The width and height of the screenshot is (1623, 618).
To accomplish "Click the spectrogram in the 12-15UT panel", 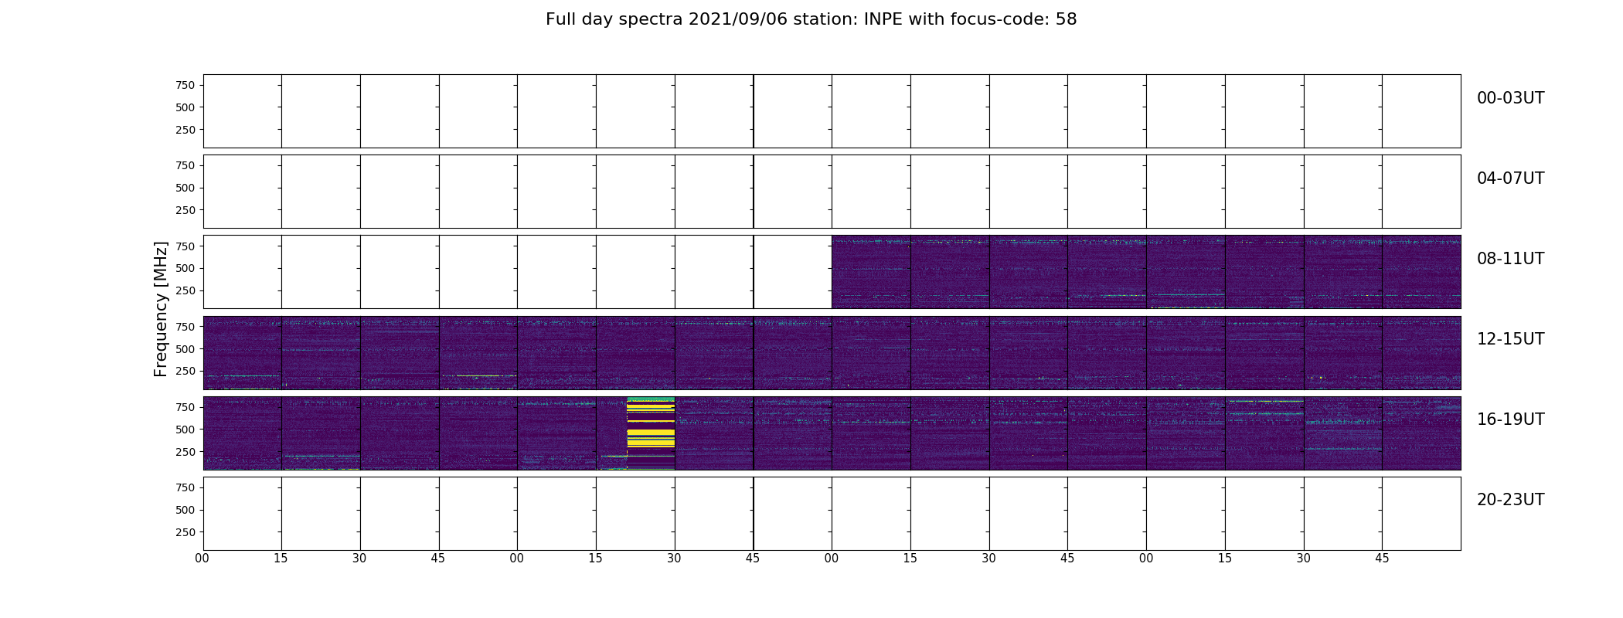I will click(x=832, y=352).
